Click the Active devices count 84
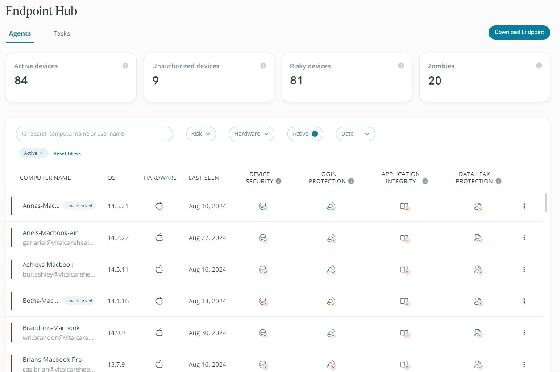 [21, 80]
